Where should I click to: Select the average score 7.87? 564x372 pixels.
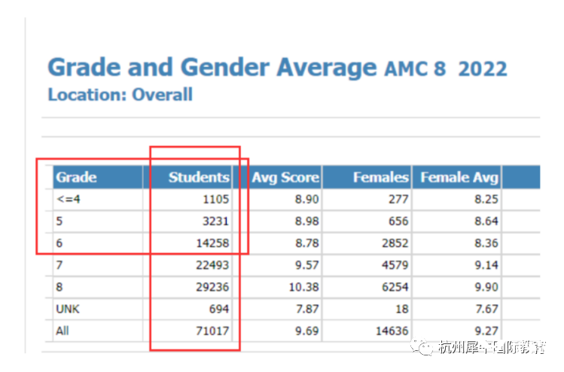click(306, 309)
